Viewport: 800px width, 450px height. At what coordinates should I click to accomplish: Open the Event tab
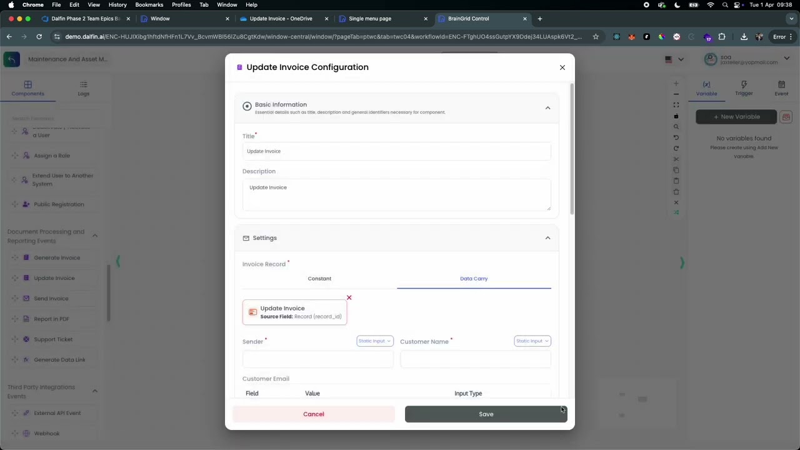(781, 88)
